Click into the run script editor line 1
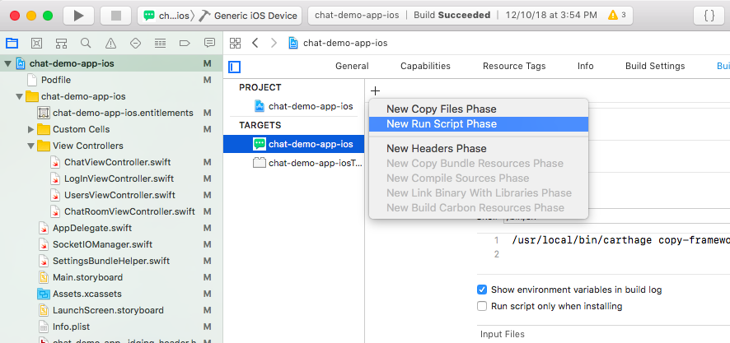730x343 pixels. click(x=620, y=240)
